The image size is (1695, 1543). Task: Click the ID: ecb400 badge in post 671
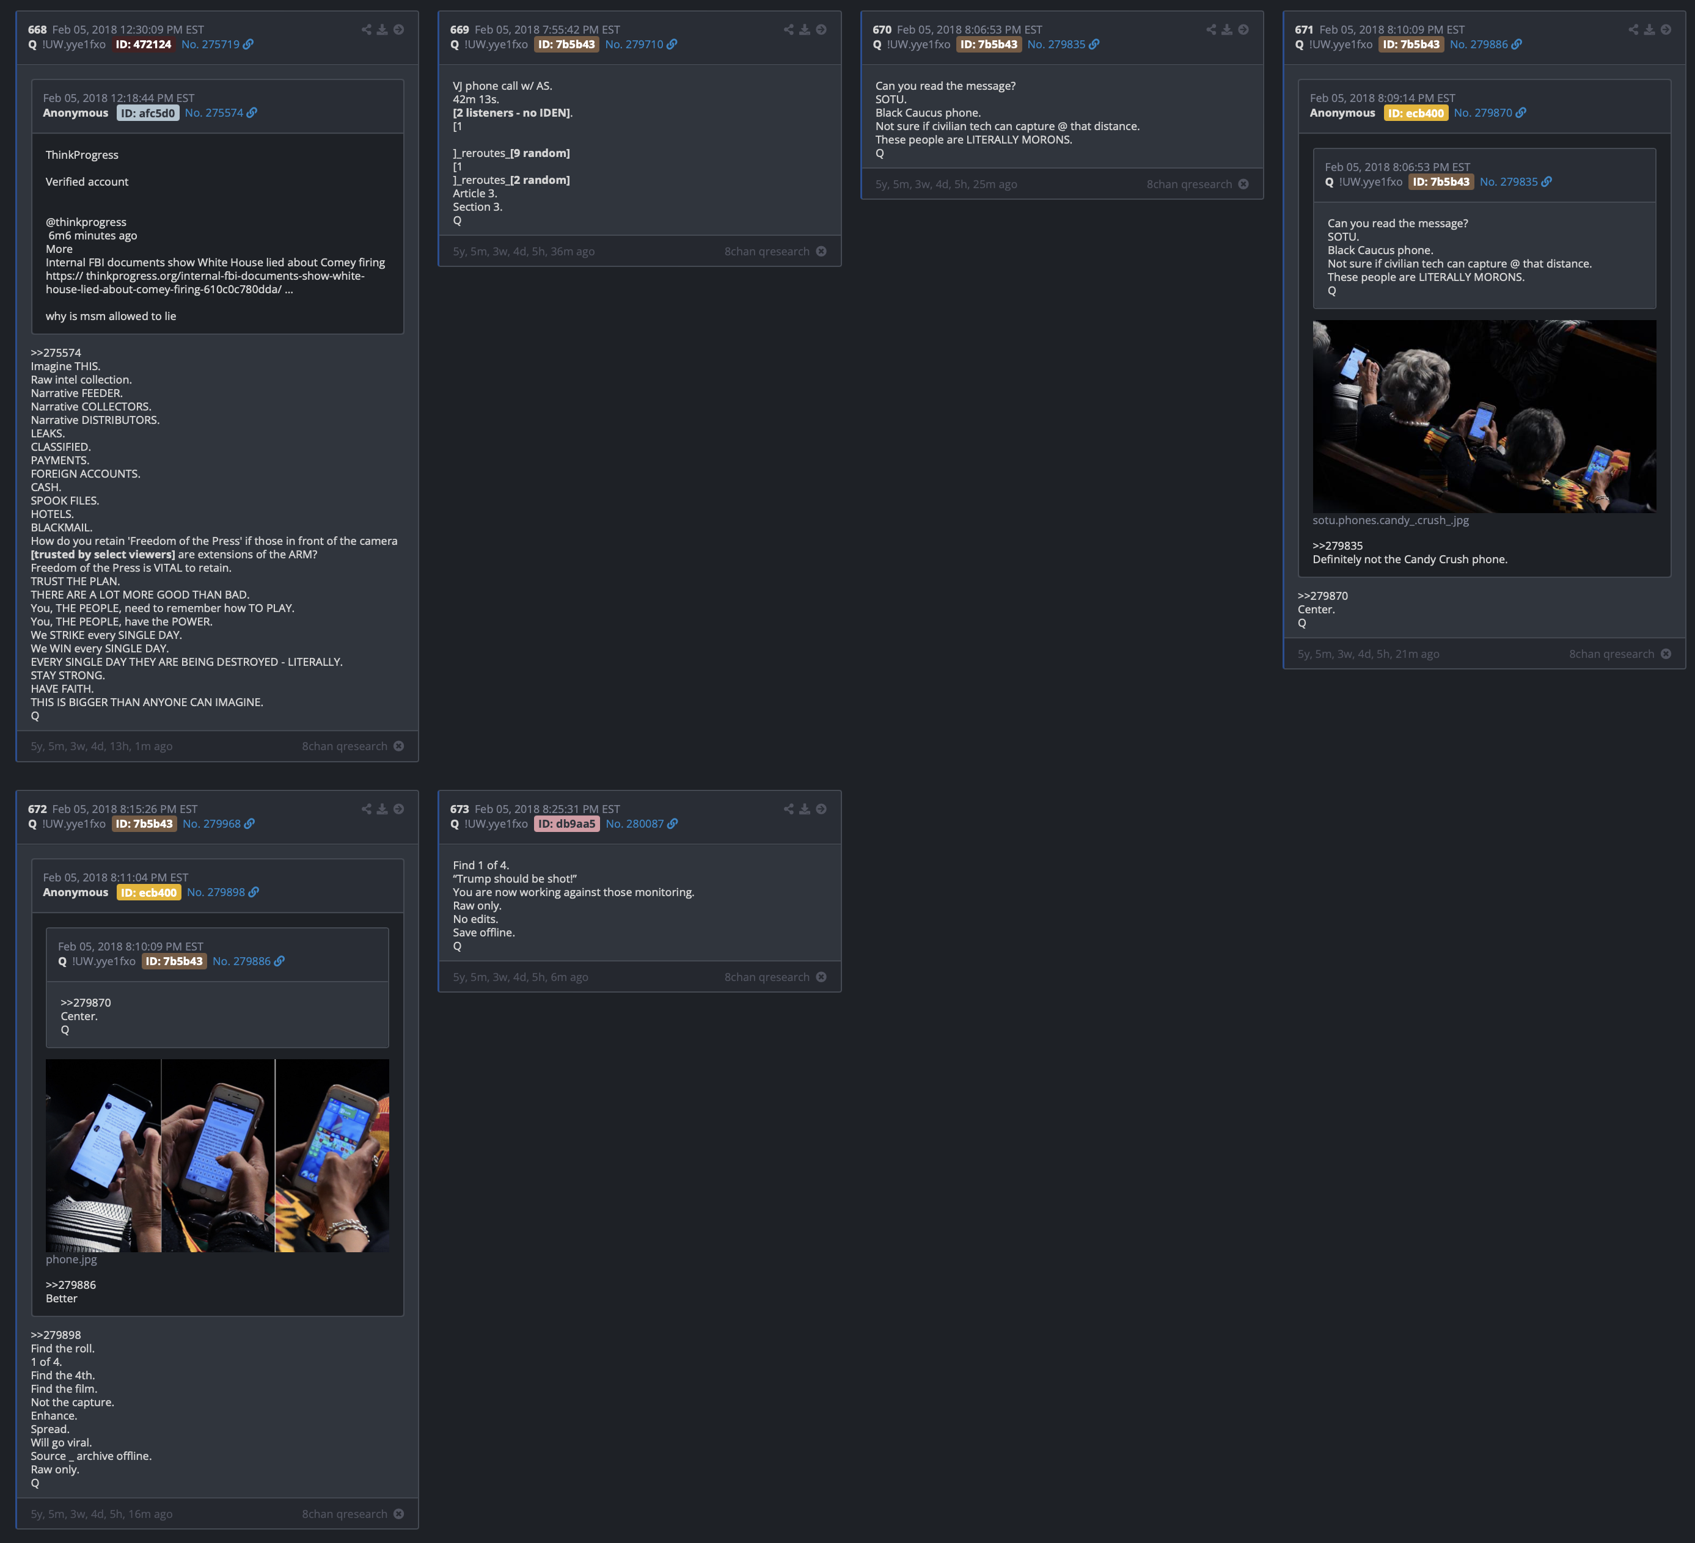point(1416,112)
